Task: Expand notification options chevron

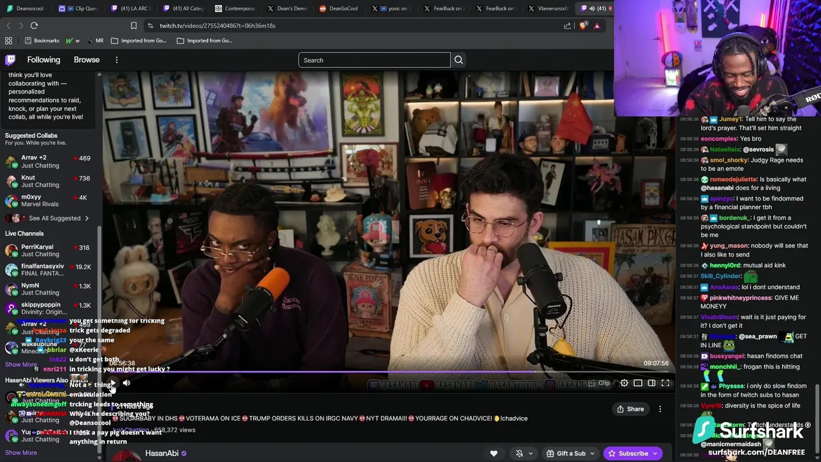Action: (530, 454)
